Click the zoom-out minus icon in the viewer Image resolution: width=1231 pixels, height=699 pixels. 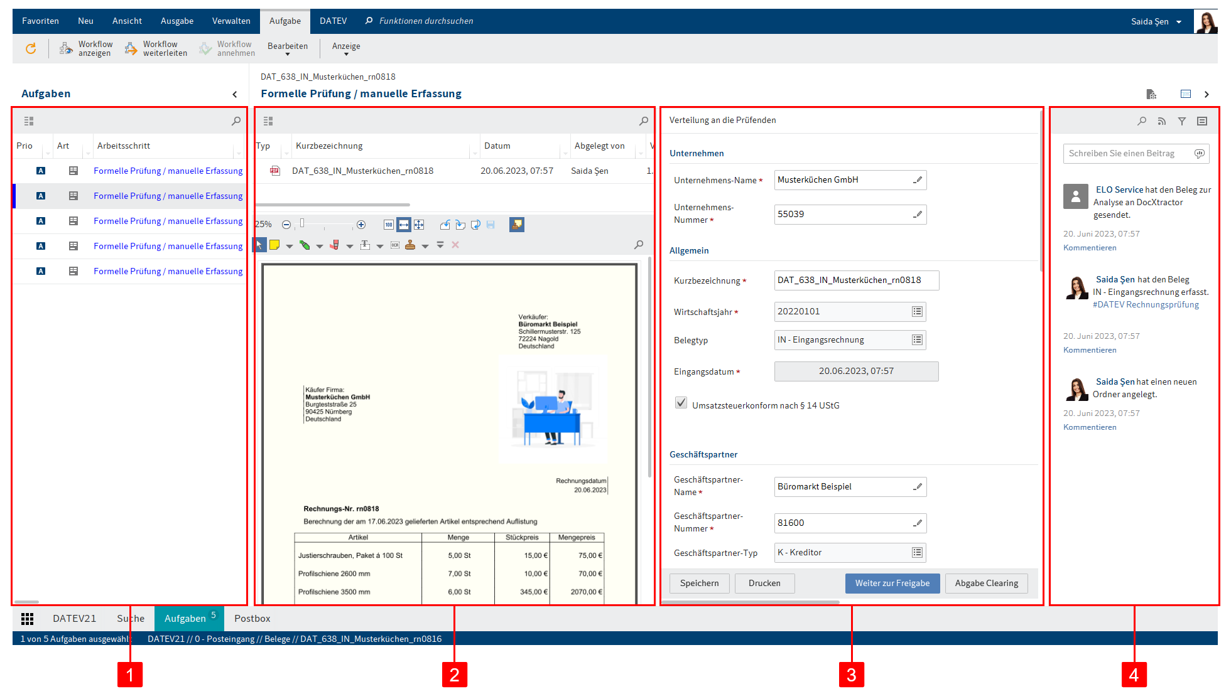[x=286, y=225]
